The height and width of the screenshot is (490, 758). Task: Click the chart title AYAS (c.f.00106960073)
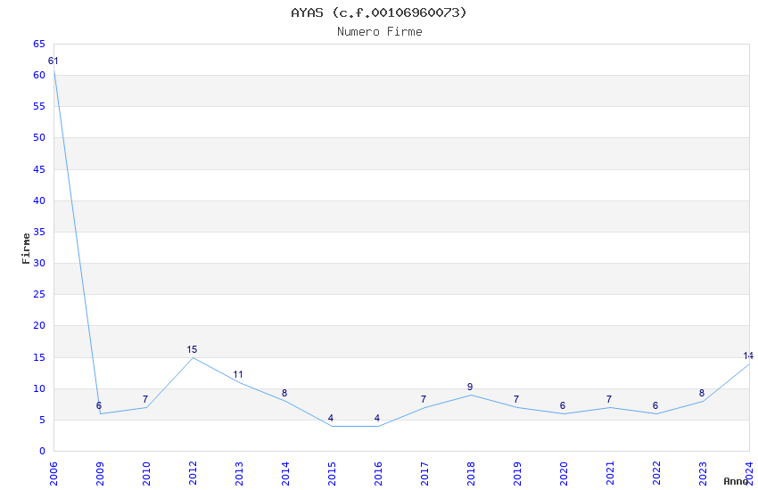pyautogui.click(x=379, y=12)
